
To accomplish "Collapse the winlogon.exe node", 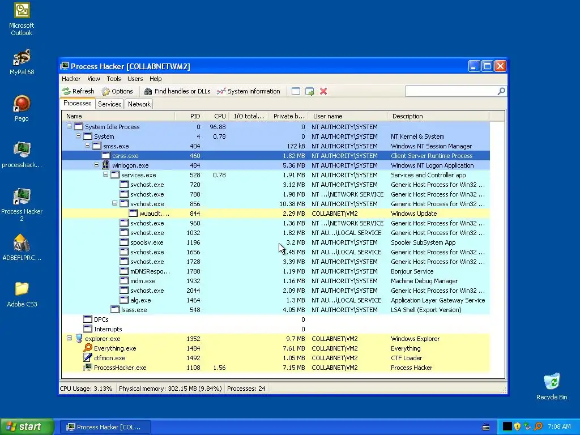I will [96, 165].
